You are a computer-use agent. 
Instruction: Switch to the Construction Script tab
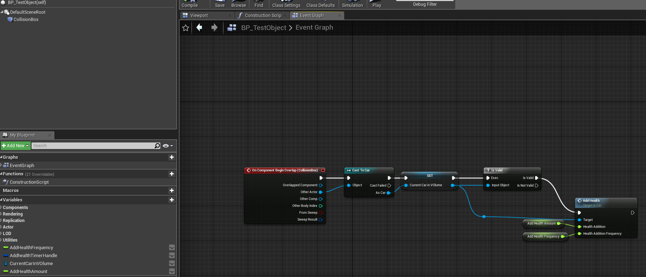(262, 16)
